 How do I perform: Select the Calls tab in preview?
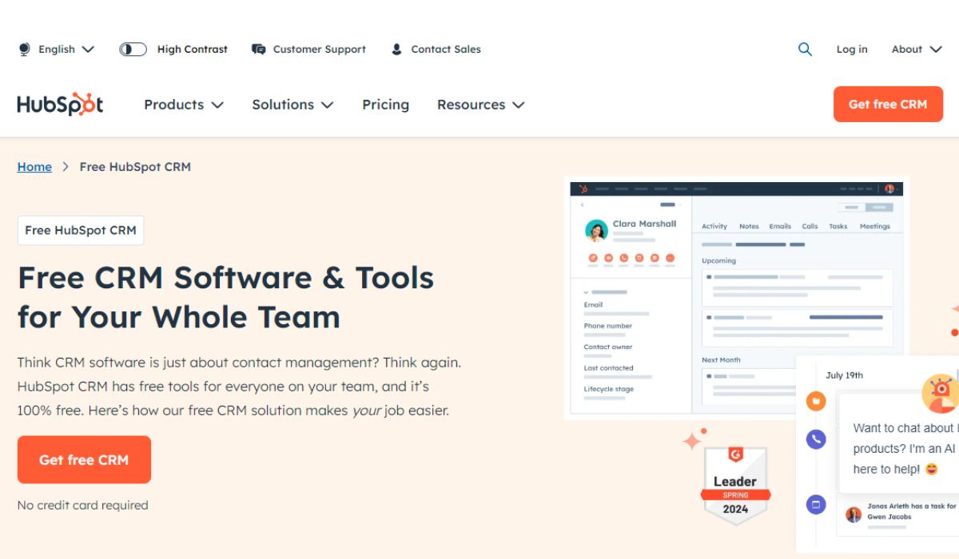tap(810, 226)
